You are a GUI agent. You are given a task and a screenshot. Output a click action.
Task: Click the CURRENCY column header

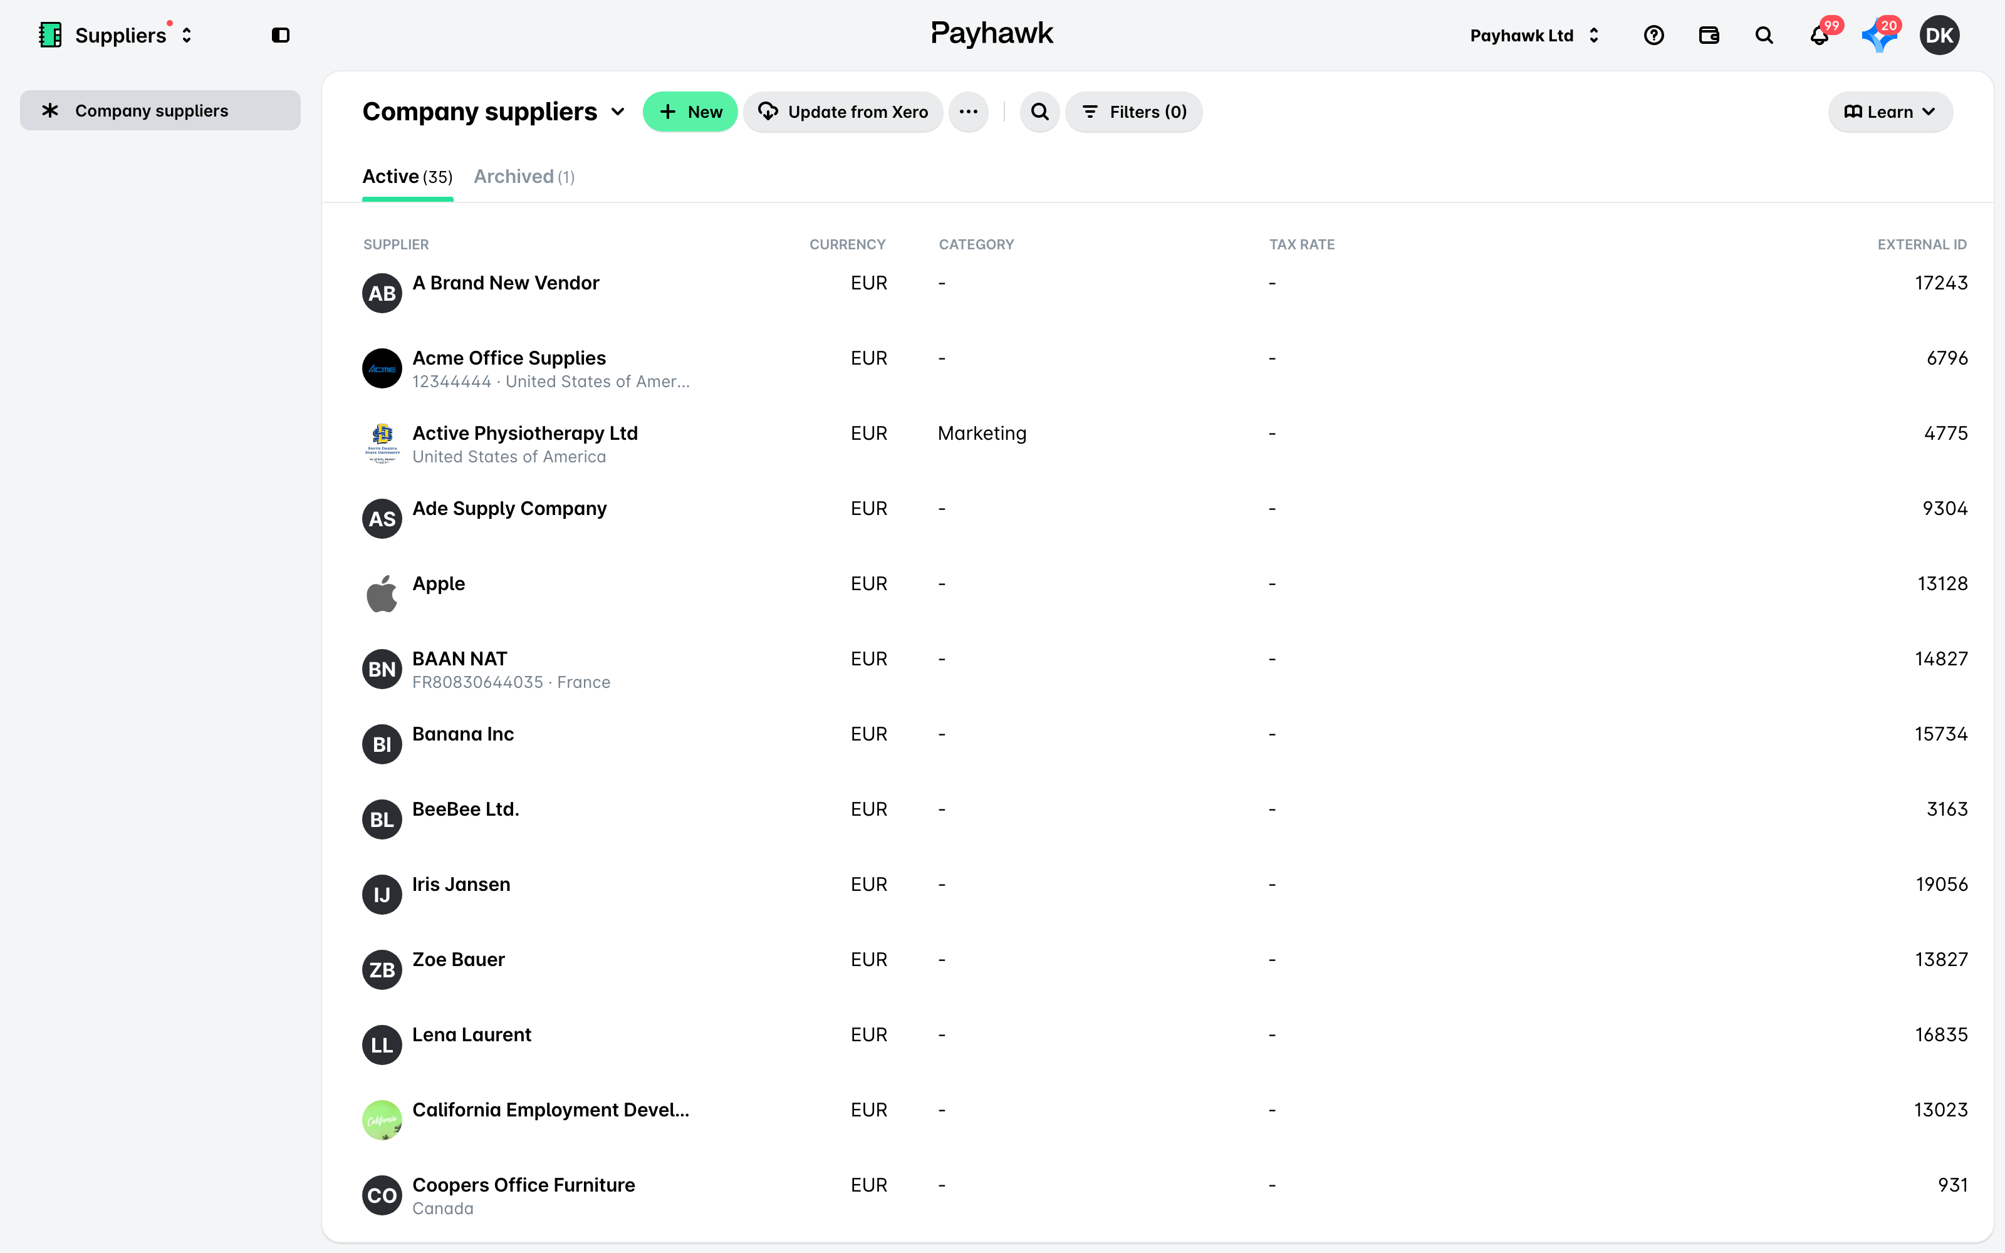point(848,244)
